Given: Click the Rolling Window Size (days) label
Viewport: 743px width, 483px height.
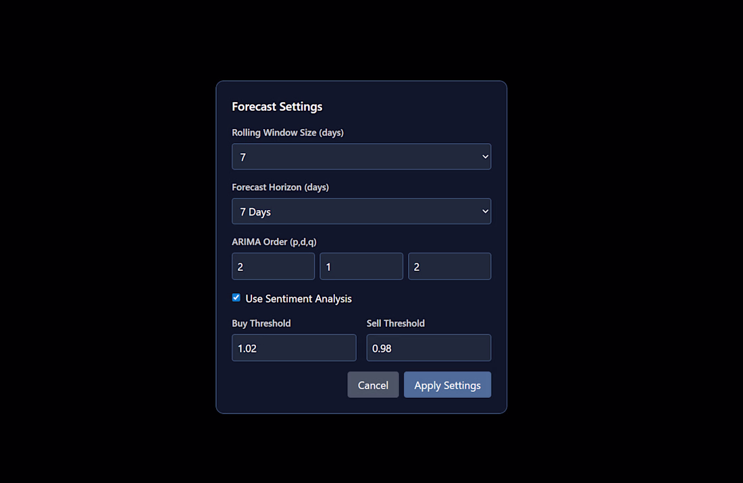Looking at the screenshot, I should pos(288,132).
